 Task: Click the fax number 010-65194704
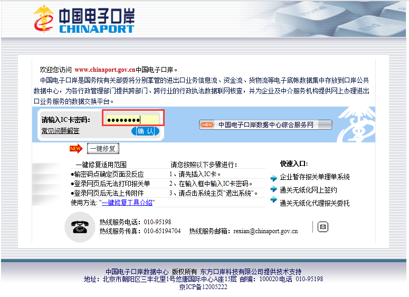162,231
